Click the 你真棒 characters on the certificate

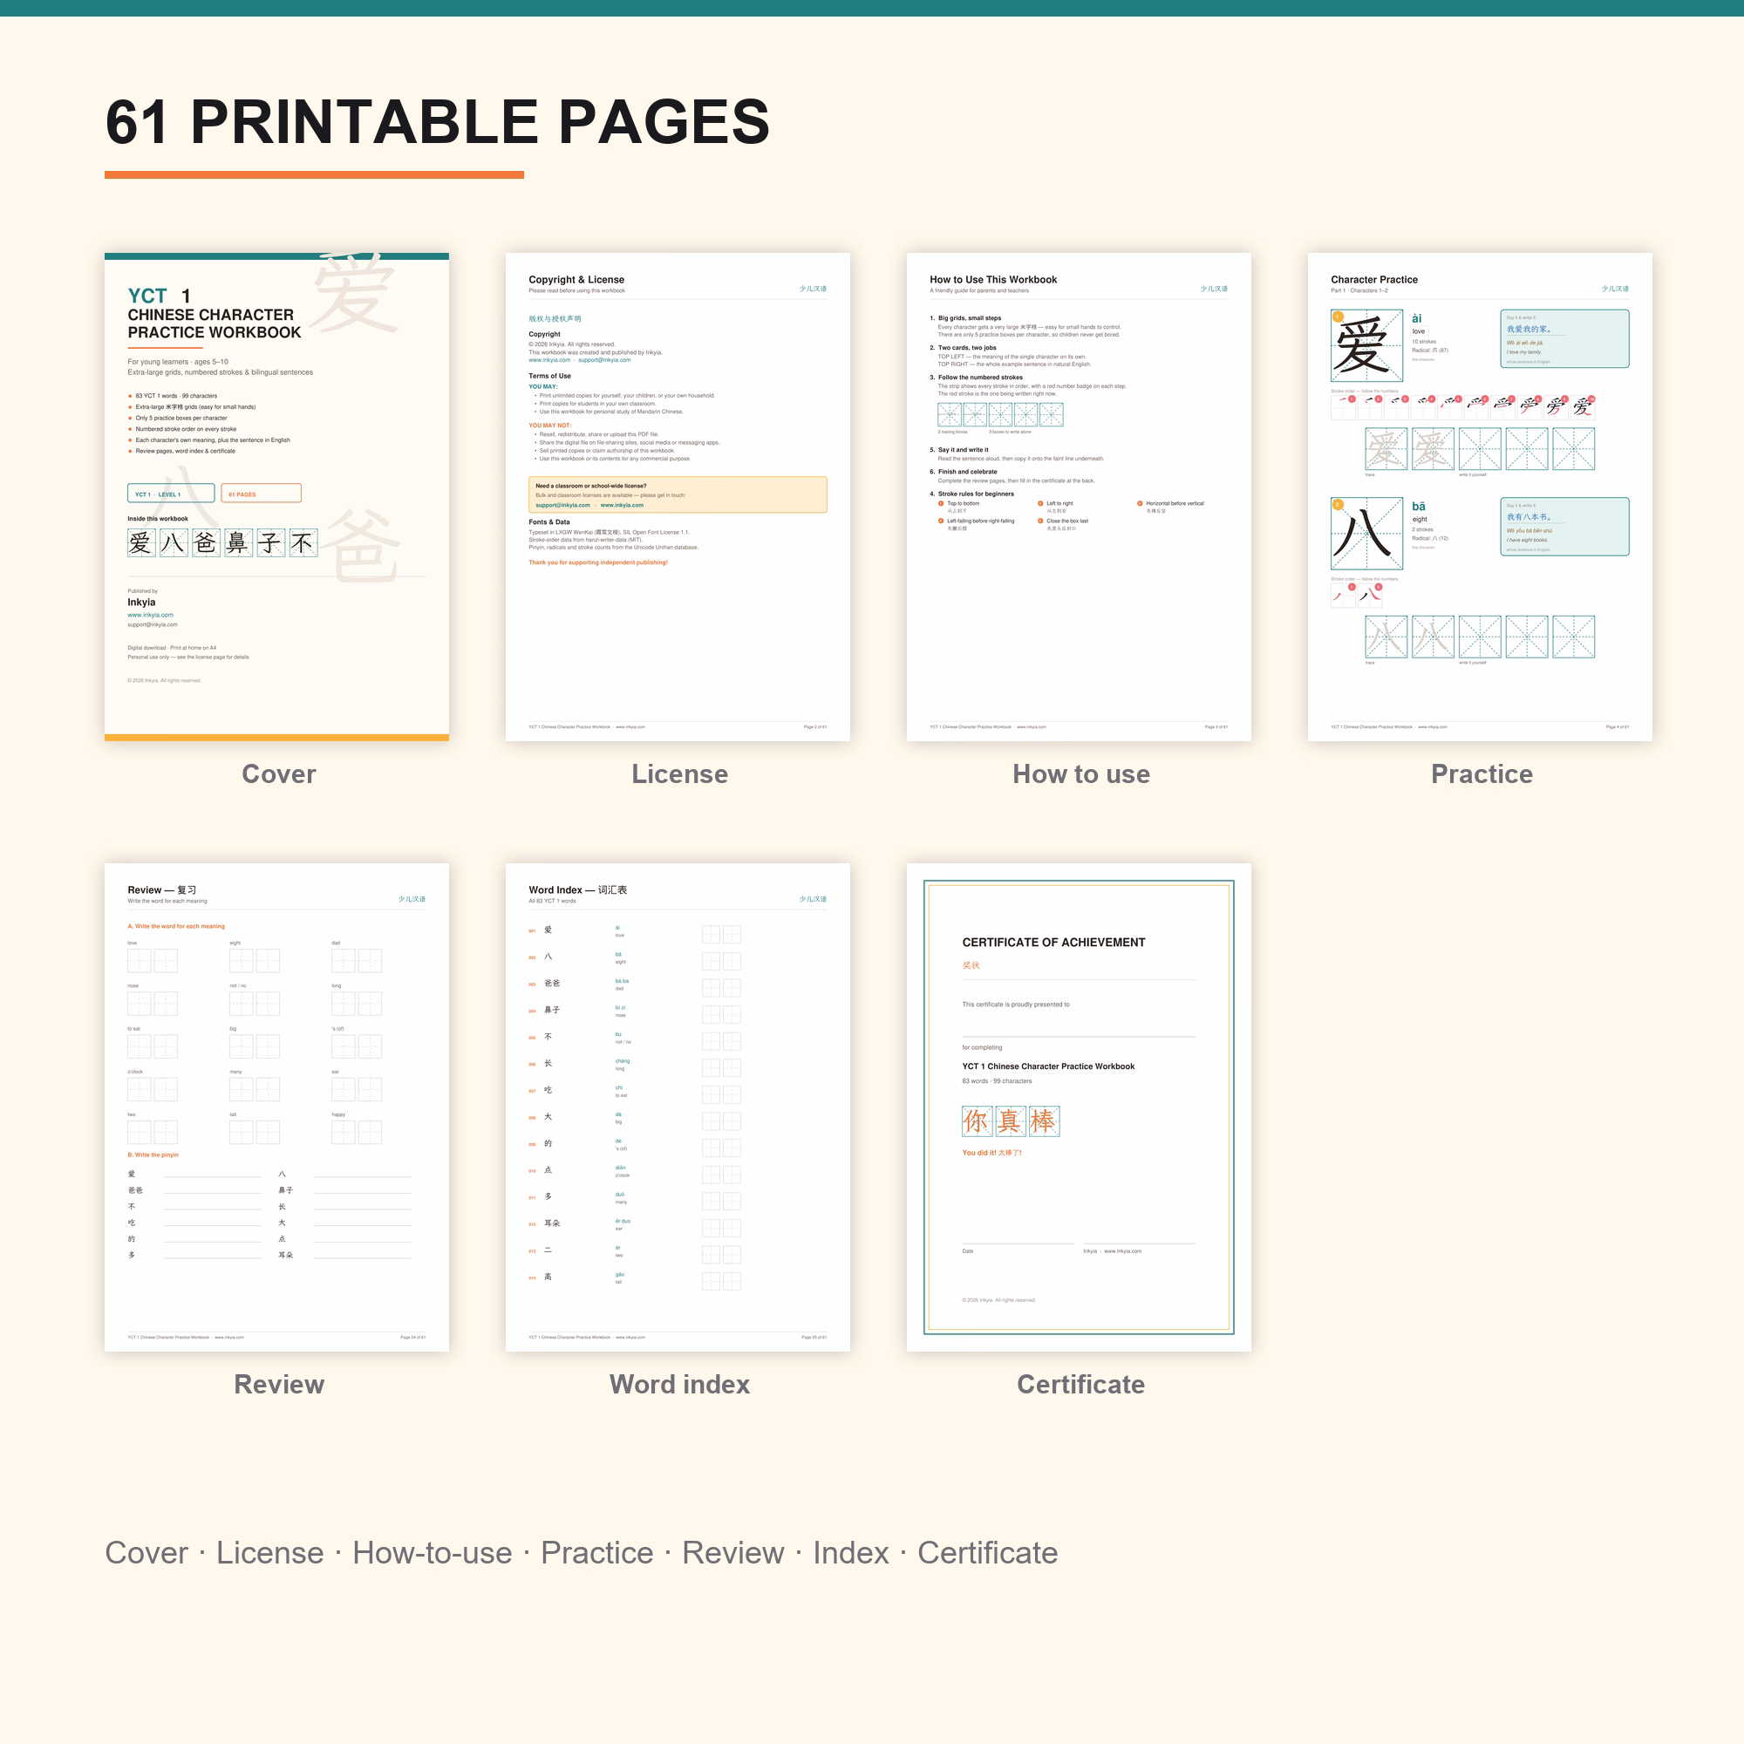tap(1010, 1121)
